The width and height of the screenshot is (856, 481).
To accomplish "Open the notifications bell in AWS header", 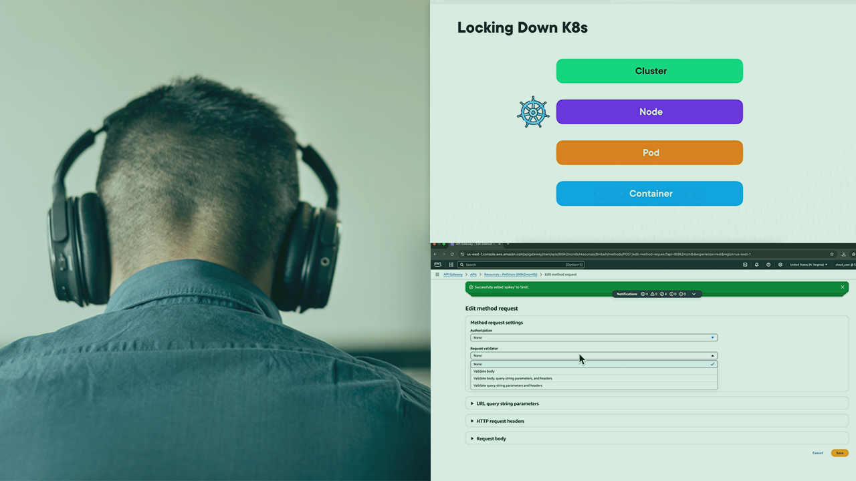I will click(x=756, y=265).
